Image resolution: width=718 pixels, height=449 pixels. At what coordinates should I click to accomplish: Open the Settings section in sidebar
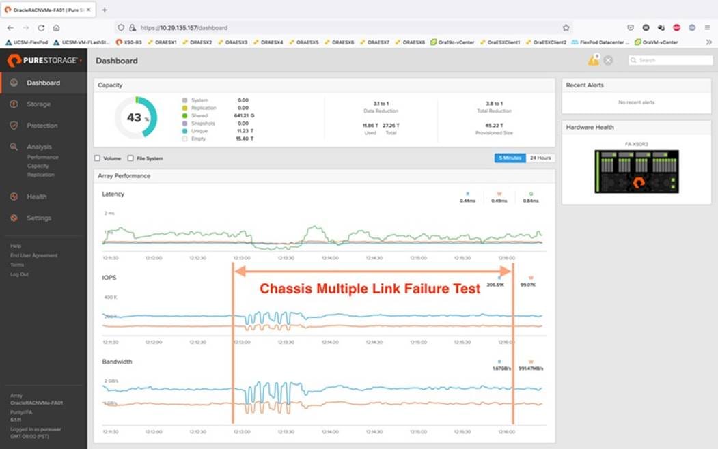[x=39, y=218]
